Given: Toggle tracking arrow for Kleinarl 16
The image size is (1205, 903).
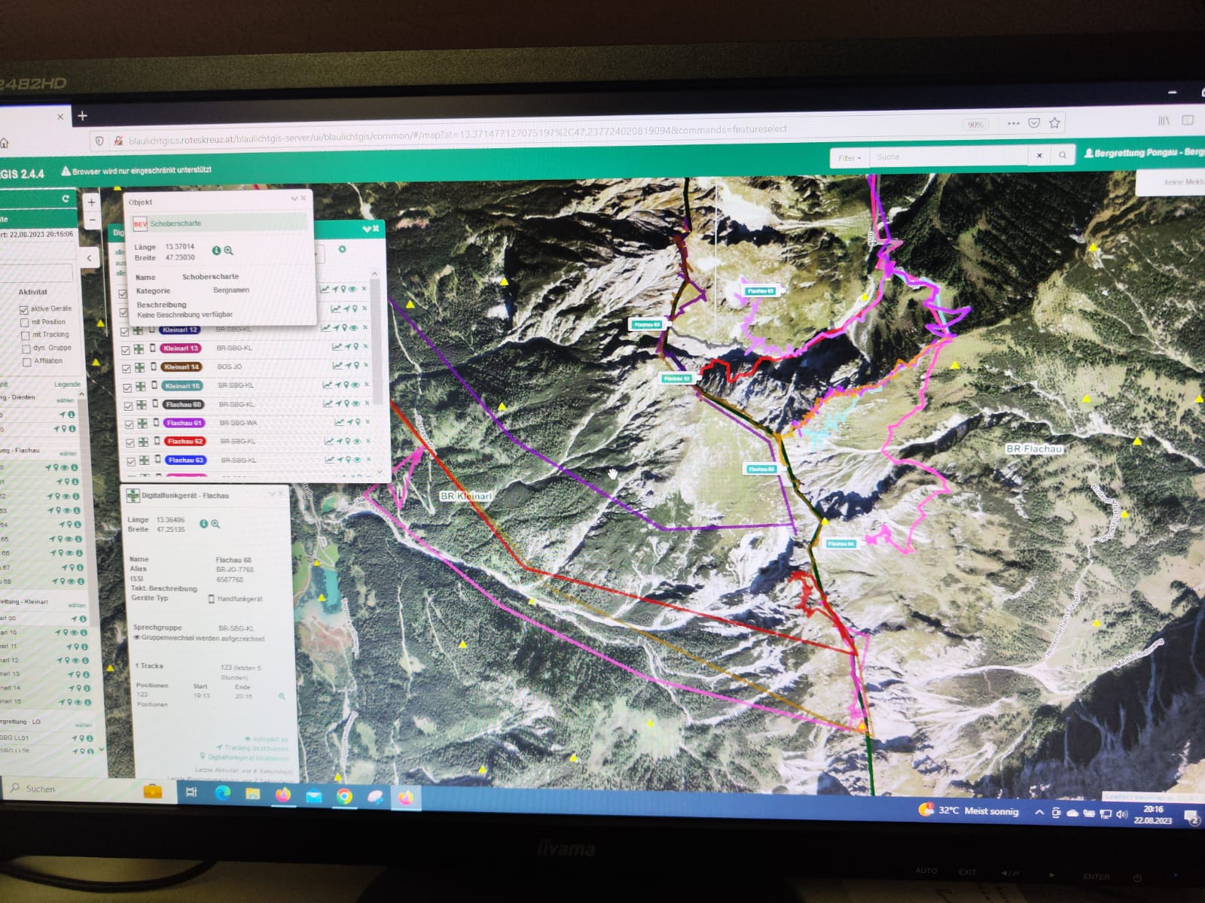Looking at the screenshot, I should [x=337, y=385].
